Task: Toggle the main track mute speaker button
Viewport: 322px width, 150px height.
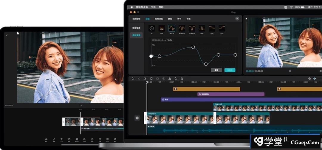Action: (x=137, y=118)
